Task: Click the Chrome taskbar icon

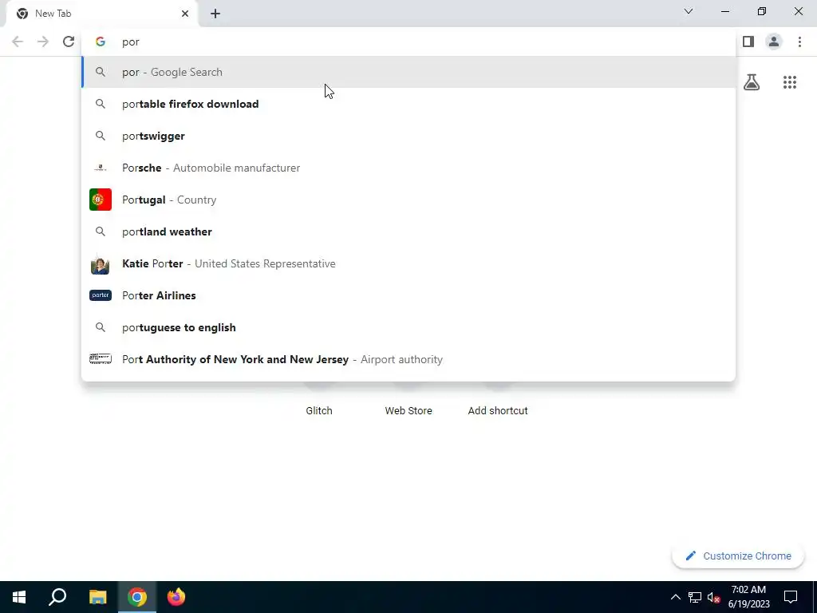Action: pos(137,597)
